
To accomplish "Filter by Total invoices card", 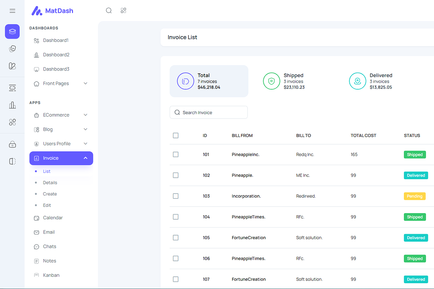I will (209, 81).
